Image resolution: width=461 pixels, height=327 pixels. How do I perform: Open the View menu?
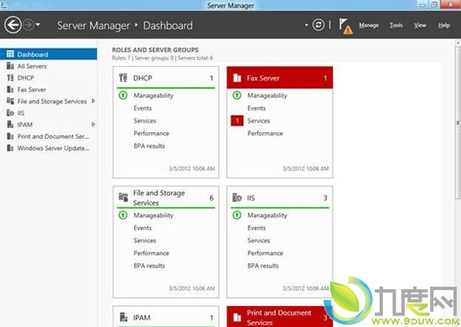click(420, 25)
